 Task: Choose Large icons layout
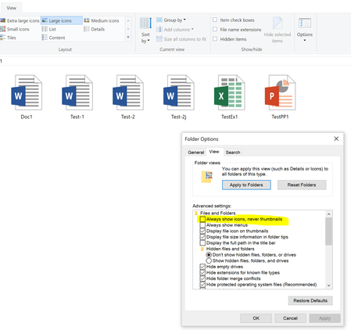coord(62,20)
